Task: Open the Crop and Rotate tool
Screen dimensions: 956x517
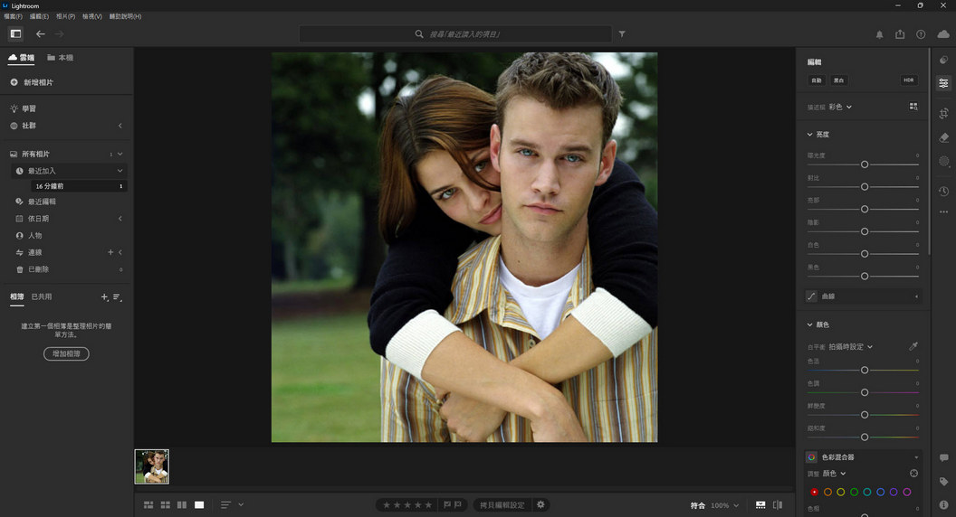Action: pyautogui.click(x=943, y=113)
